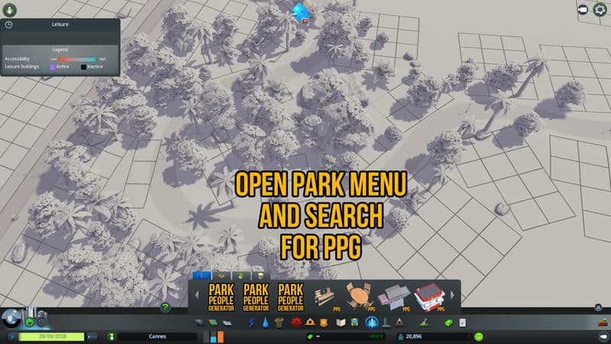Open the options gear menu
The image size is (611, 344).
601,9
